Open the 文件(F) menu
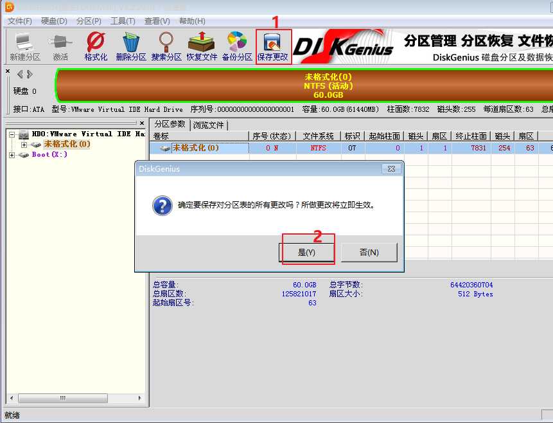The height and width of the screenshot is (423, 553). (x=20, y=21)
